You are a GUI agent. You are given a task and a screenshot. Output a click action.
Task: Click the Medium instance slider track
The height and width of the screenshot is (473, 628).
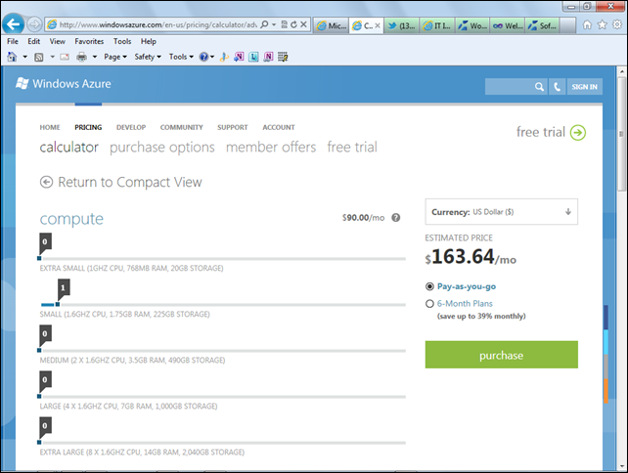[x=222, y=351]
